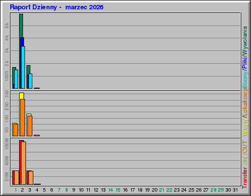Click the "350" axis label
Viewport: 251px width, 196px height.
[7, 94]
